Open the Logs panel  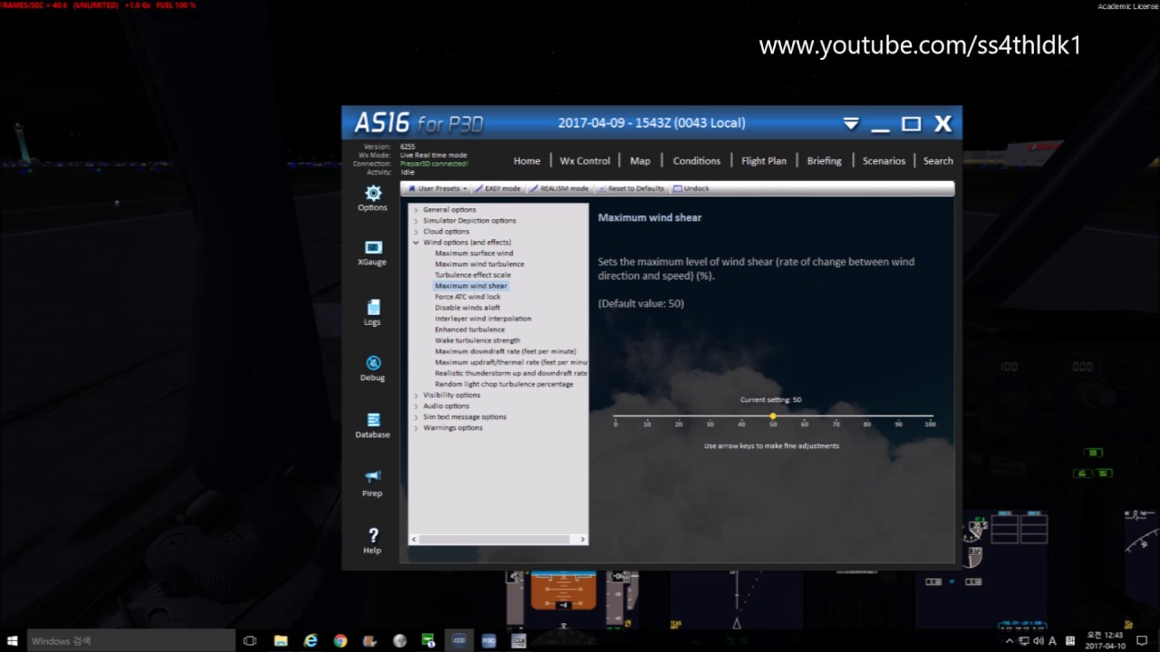tap(372, 312)
